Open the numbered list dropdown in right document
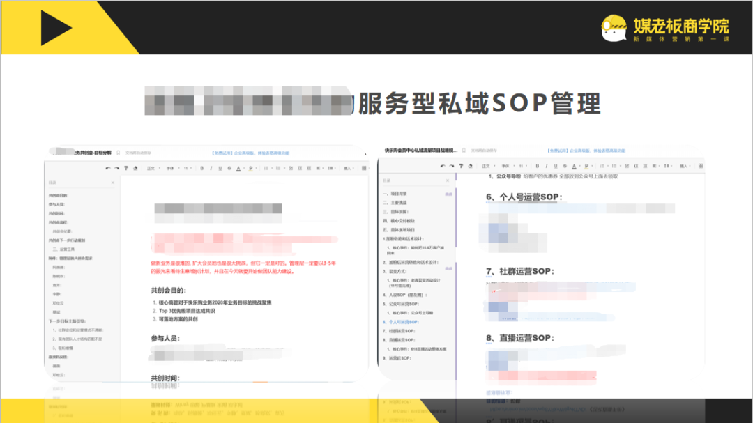 (x=604, y=166)
